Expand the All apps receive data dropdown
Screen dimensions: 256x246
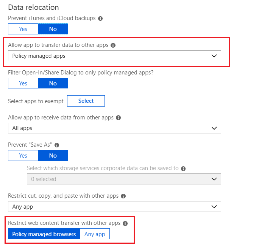(114, 128)
